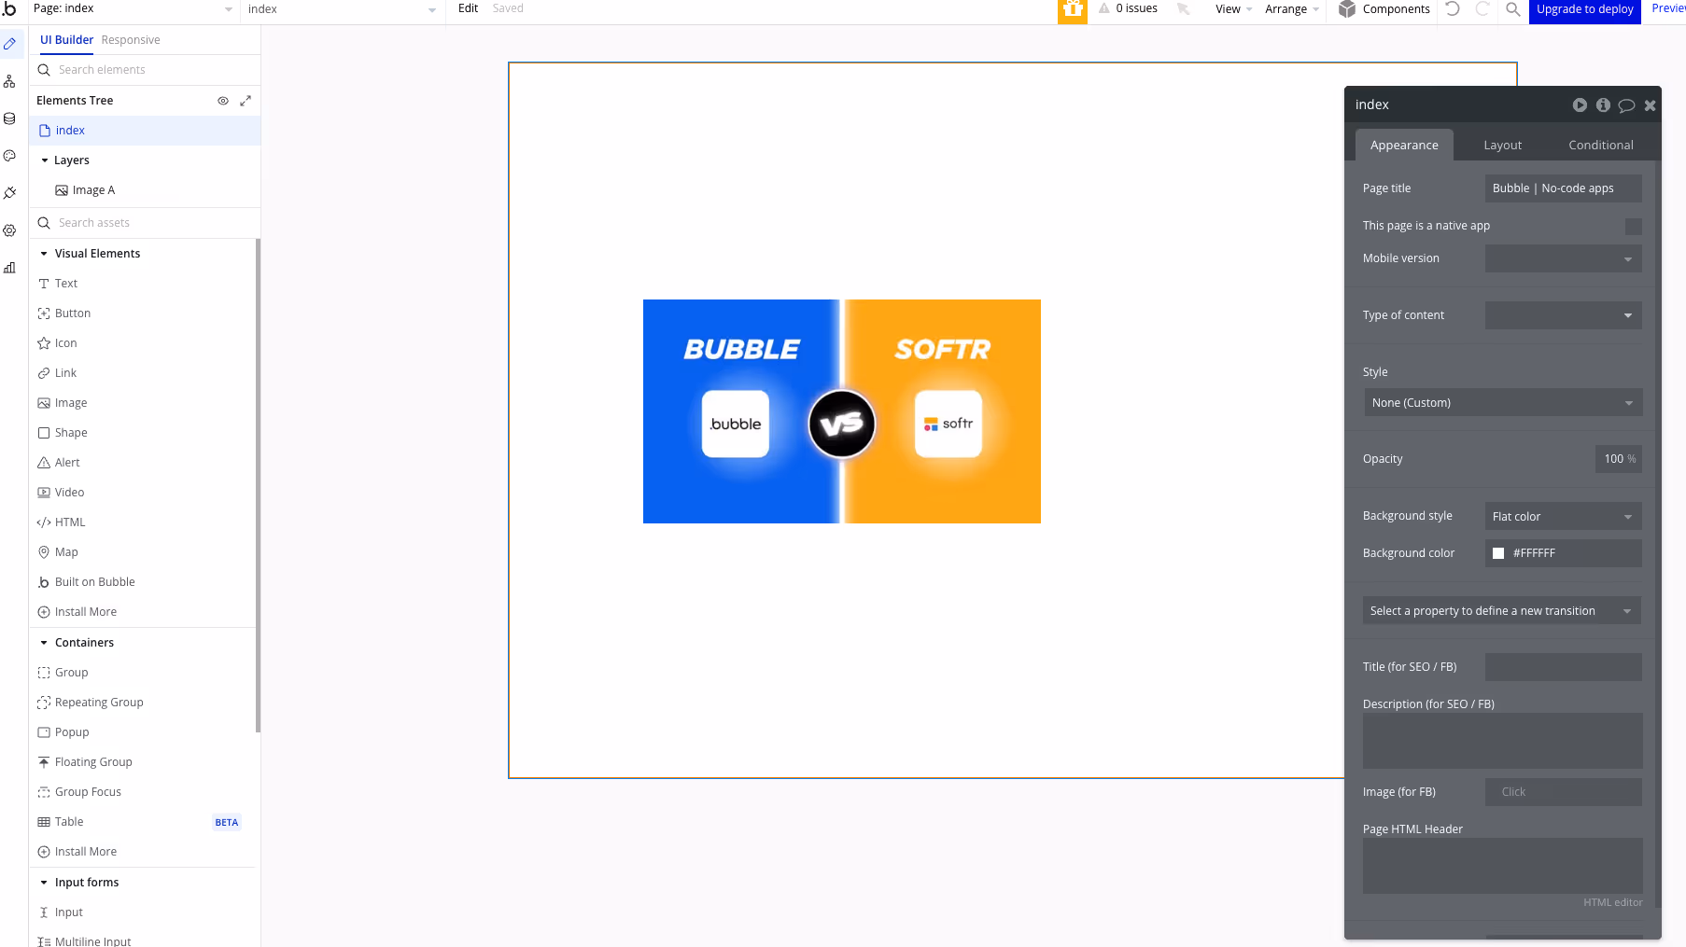The height and width of the screenshot is (947, 1686).
Task: Click the issue pointer inspector icon
Action: point(1183,8)
